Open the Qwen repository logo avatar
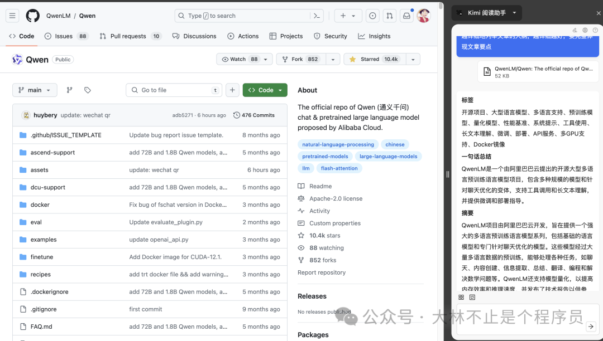Viewport: 603px width, 341px height. pyautogui.click(x=17, y=60)
